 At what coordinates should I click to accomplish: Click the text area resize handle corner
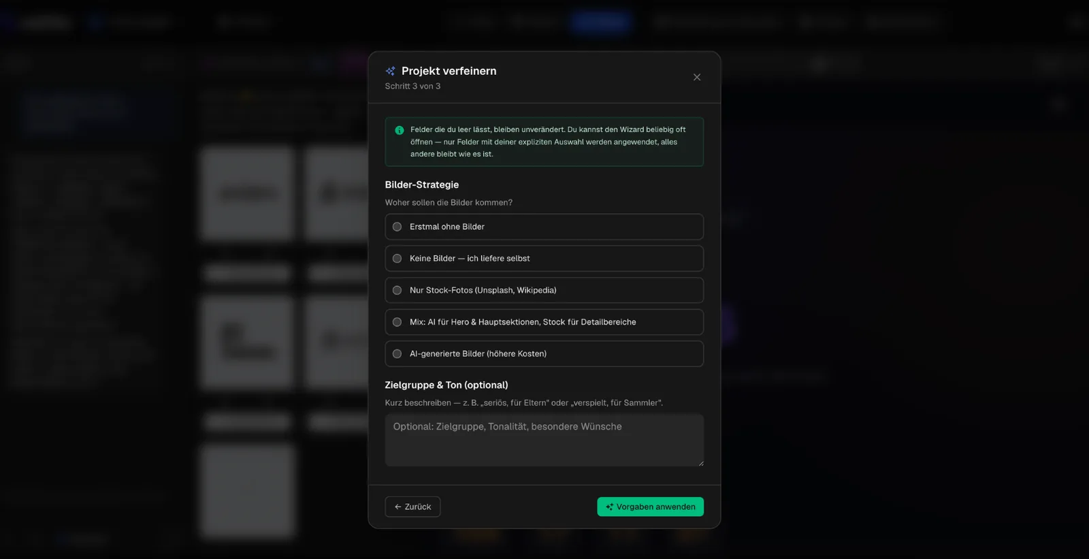(x=700, y=463)
